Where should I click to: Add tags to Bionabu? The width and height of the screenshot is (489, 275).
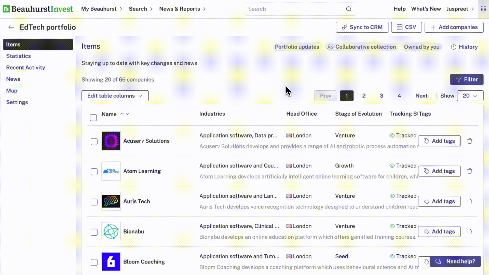(439, 231)
